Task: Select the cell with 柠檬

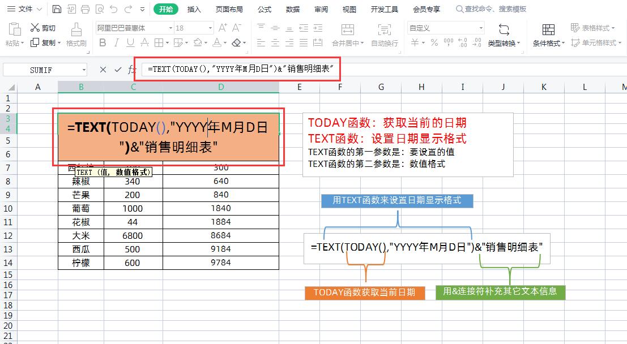Action: pos(81,263)
